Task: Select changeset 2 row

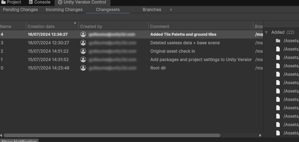Action: tap(131, 51)
